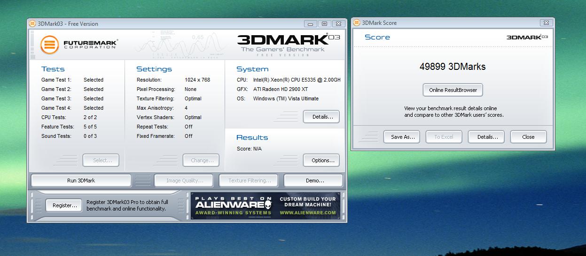Click Vertex Shaders Optimal setting
The height and width of the screenshot is (256, 586).
169,117
